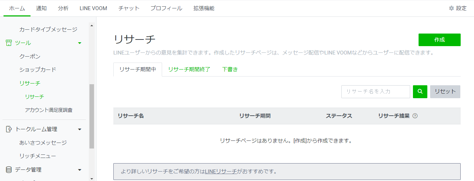474x181 pixels.
Task: Select the リサーチ parent menu item
Action: click(x=30, y=83)
